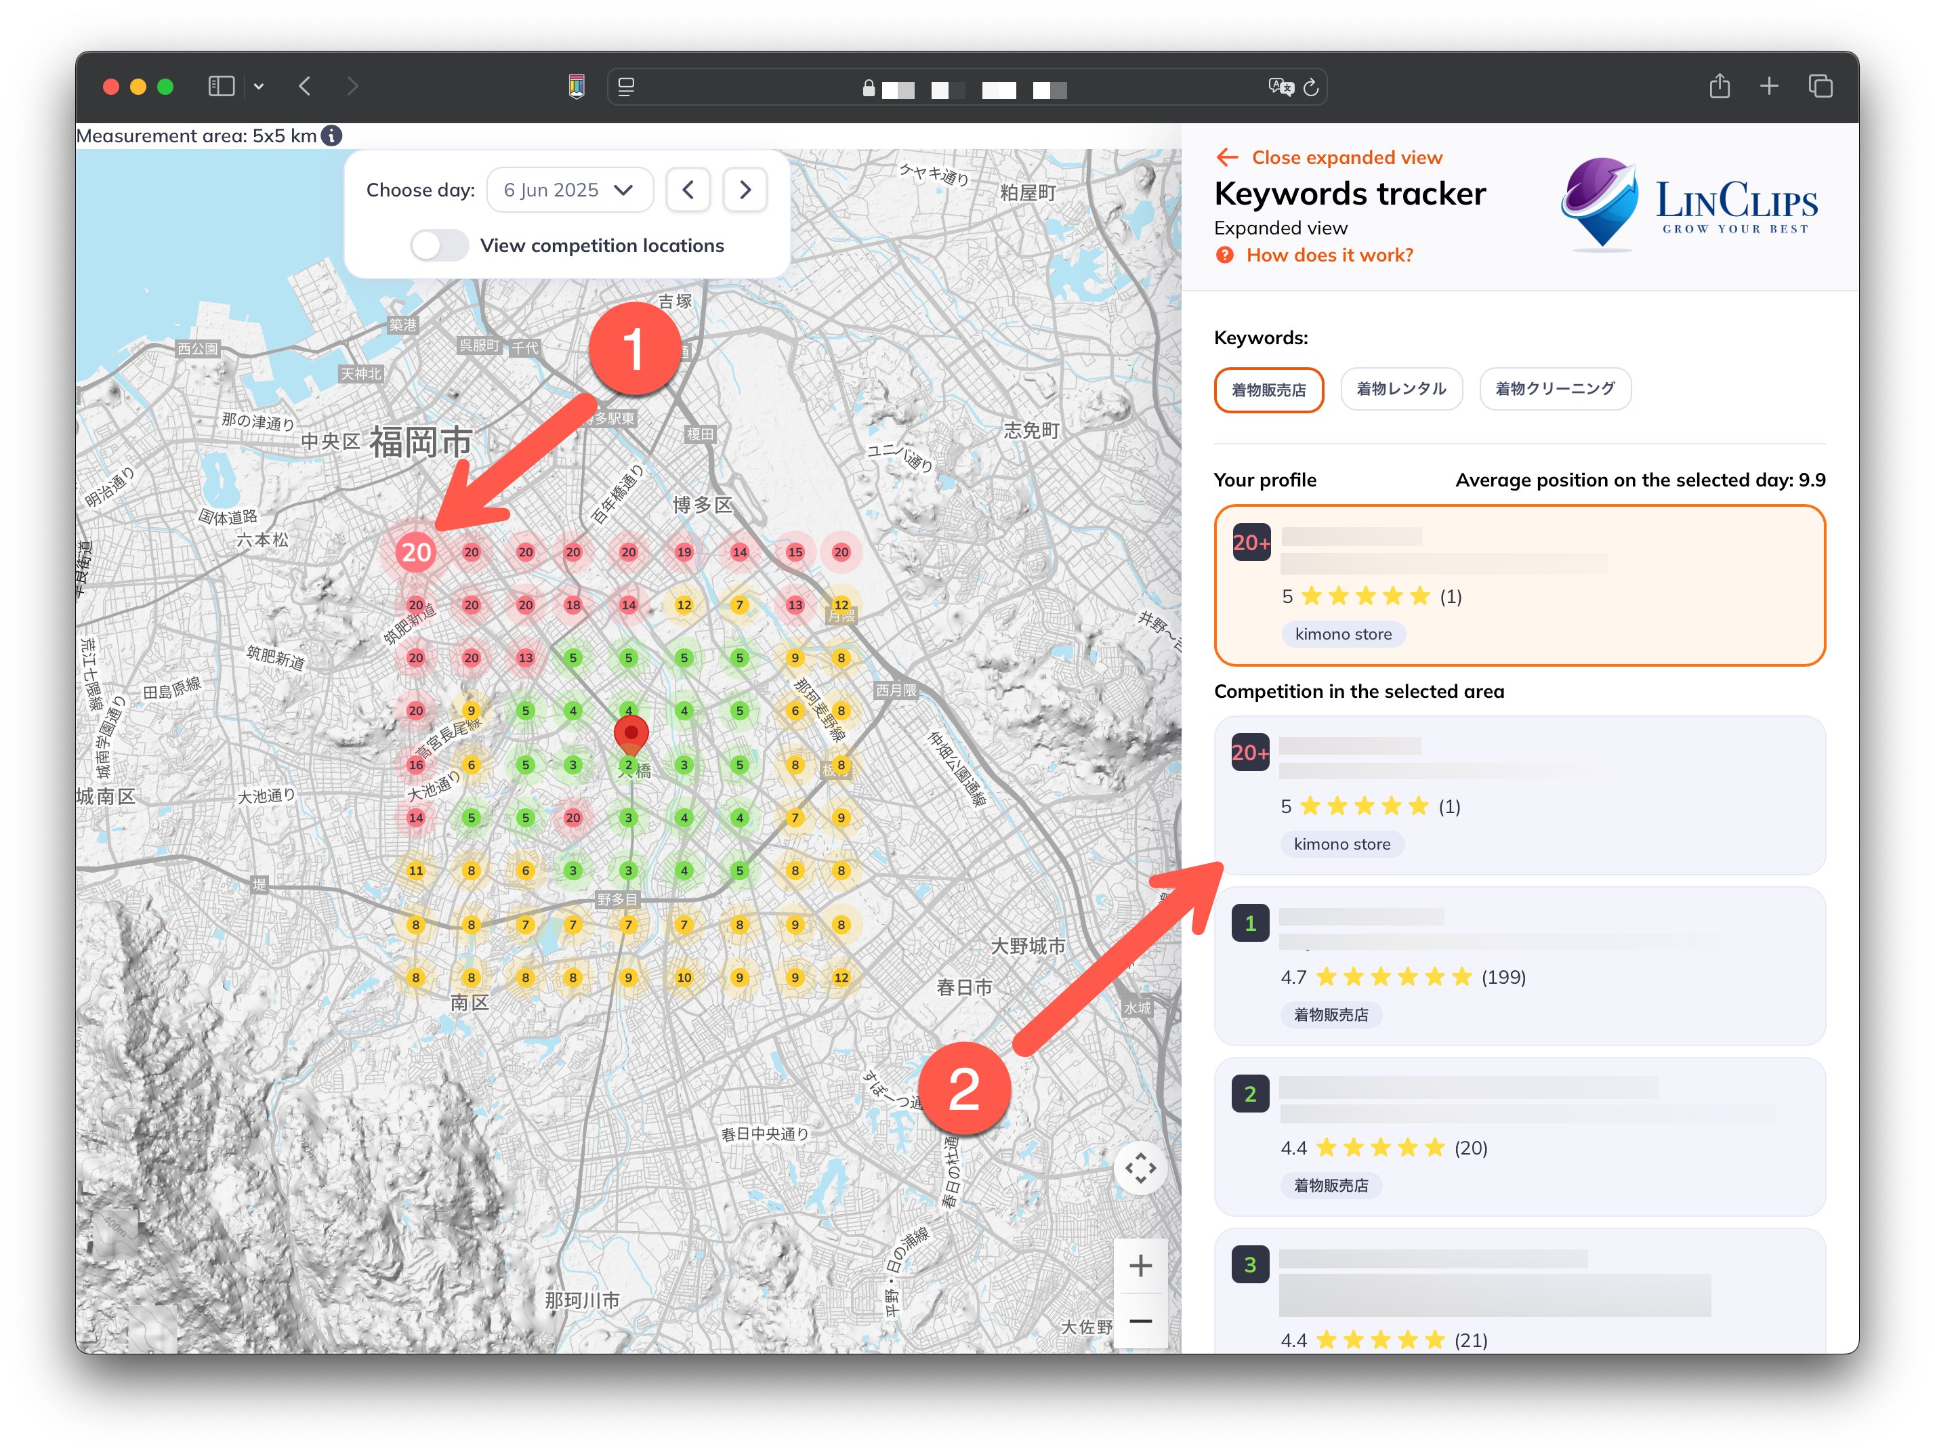Screen dimensions: 1935x1454
Task: Click the large 20 grid marker
Action: click(417, 552)
